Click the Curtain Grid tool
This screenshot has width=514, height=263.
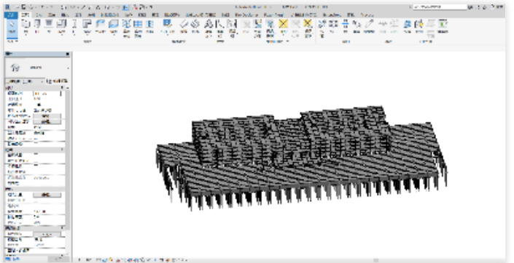click(138, 28)
